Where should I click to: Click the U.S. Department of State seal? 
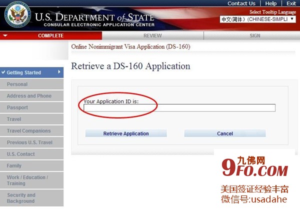(16, 16)
